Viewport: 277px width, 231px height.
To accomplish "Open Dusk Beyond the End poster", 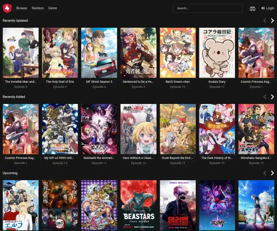I will [178, 129].
